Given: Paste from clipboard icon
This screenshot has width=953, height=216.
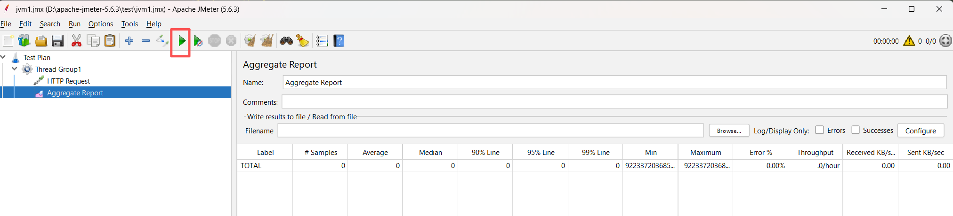Looking at the screenshot, I should (x=110, y=41).
